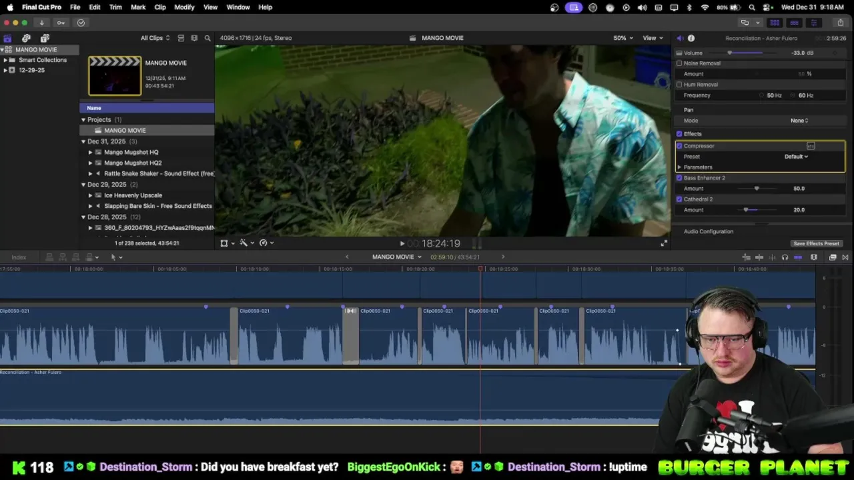Image resolution: width=854 pixels, height=480 pixels.
Task: Open the Clip menu
Action: 160,7
